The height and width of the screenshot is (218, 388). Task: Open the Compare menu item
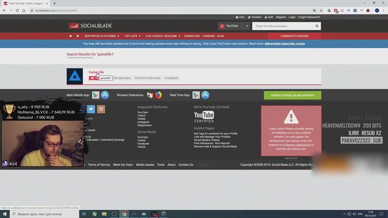[x=209, y=36]
